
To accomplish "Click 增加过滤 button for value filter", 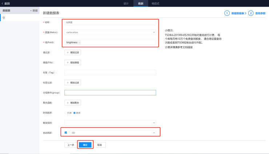I will point(73,52).
